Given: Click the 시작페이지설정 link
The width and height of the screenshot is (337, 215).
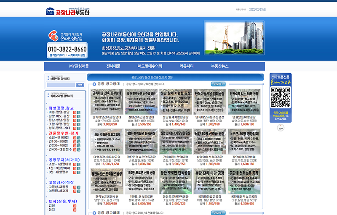Looking at the screenshot, I should click(77, 55).
